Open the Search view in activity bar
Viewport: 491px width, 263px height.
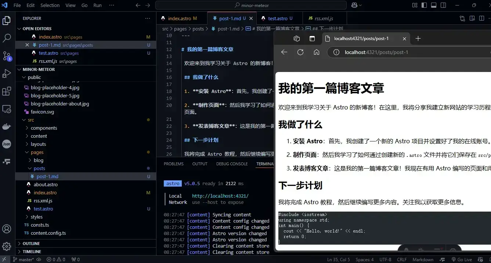click(x=7, y=38)
